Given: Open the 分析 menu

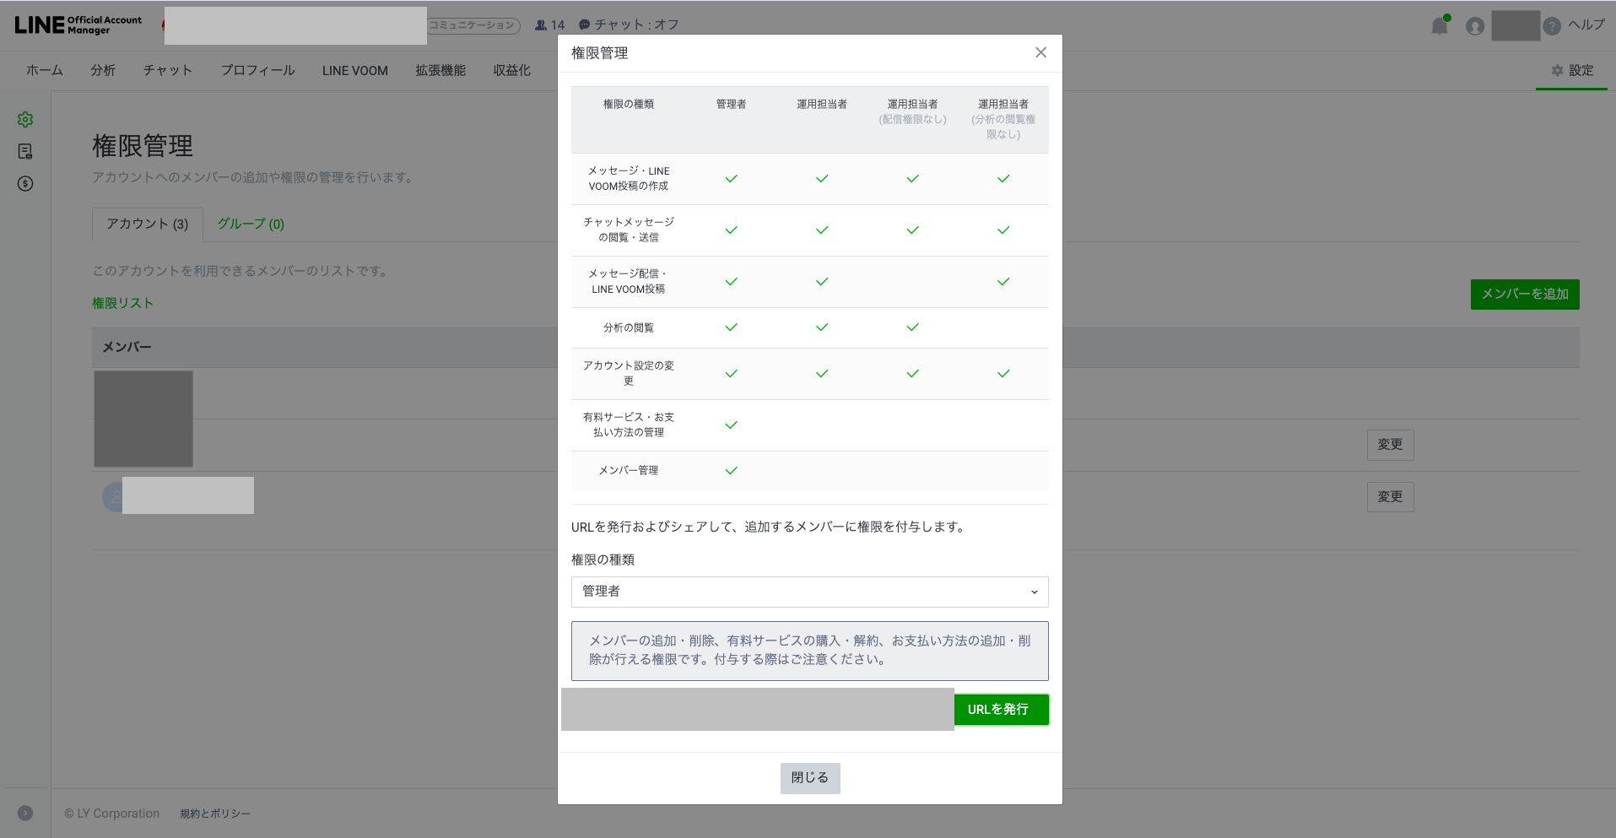Looking at the screenshot, I should (x=103, y=71).
